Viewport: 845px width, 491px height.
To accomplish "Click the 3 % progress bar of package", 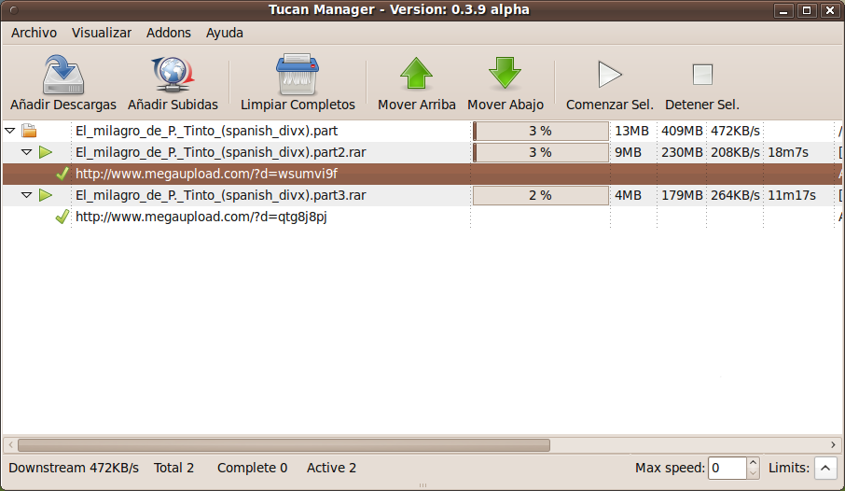I will [541, 131].
